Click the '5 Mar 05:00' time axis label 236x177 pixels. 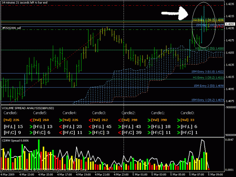(x=178, y=175)
